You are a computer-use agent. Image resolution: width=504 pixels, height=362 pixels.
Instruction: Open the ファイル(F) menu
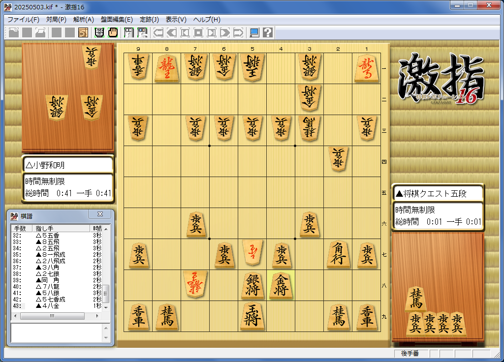click(x=23, y=20)
